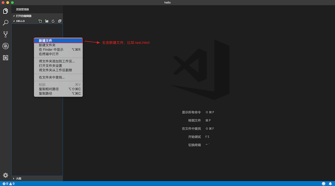Screen dimensions: 335x186
Task: Open the Source Control view
Action: pyautogui.click(x=5, y=34)
